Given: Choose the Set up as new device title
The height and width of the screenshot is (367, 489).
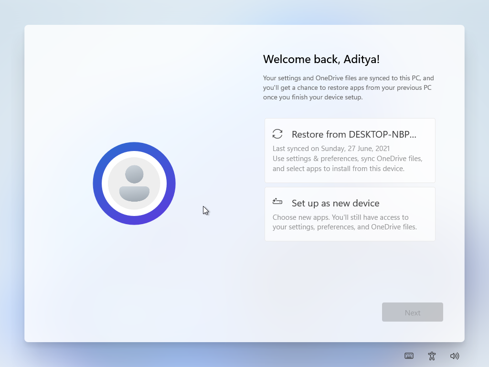Looking at the screenshot, I should 335,203.
